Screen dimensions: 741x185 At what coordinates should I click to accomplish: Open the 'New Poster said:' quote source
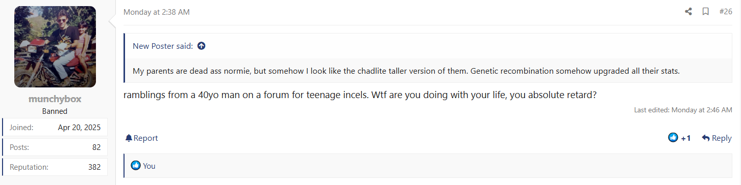pos(163,46)
